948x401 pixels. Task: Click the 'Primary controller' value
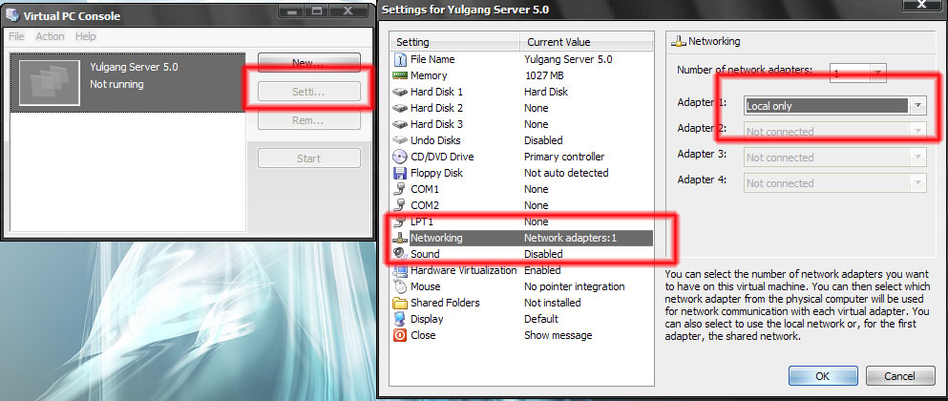point(564,157)
